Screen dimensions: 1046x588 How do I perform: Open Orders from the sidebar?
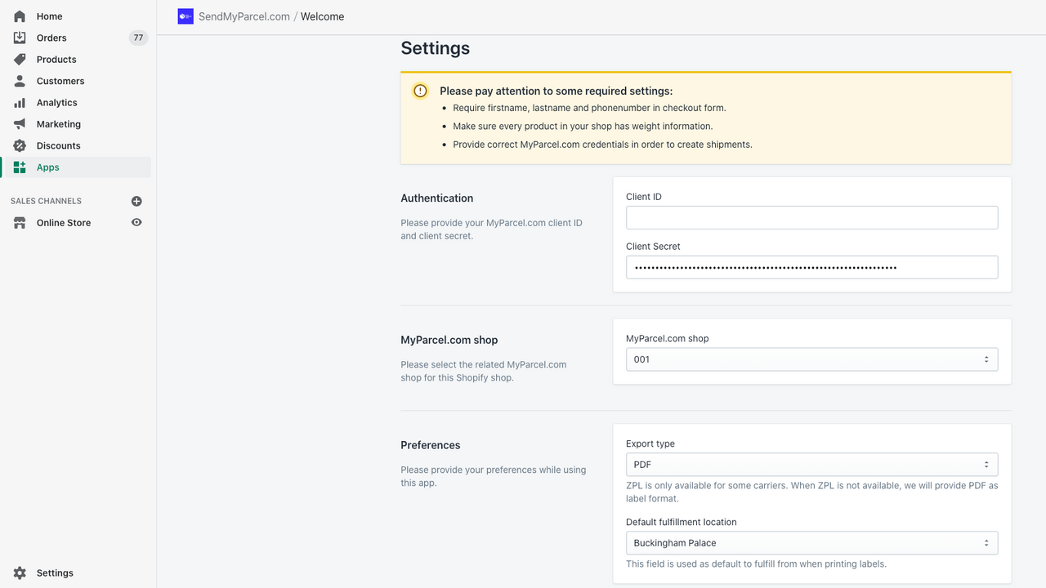[51, 38]
